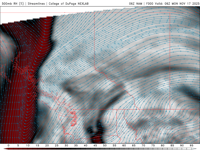Click the colorbar label '30'
Viewport: 200px width, 150px height.
66,145
